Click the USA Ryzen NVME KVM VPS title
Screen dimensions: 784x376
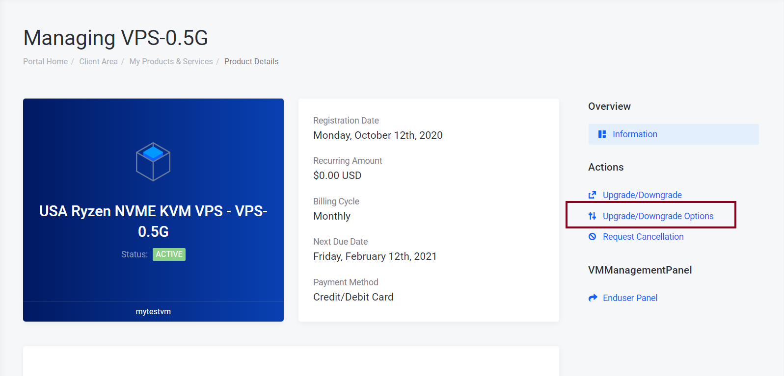153,221
